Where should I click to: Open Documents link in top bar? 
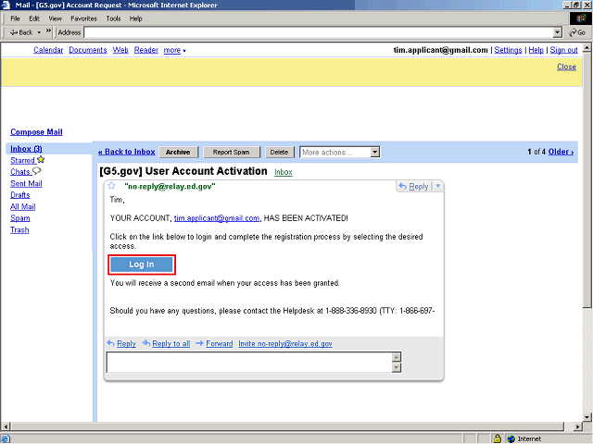click(88, 50)
